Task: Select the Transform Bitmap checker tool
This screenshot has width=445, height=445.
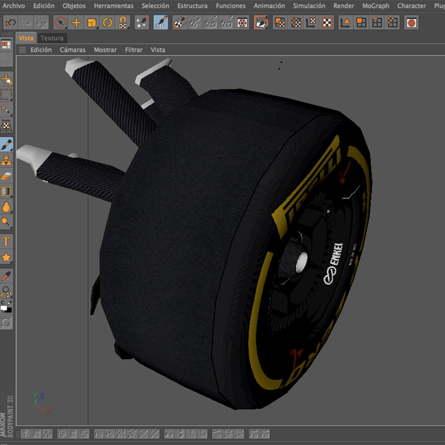Action: tap(6, 126)
